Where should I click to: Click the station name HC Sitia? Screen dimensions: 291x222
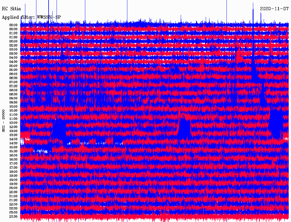[11, 9]
